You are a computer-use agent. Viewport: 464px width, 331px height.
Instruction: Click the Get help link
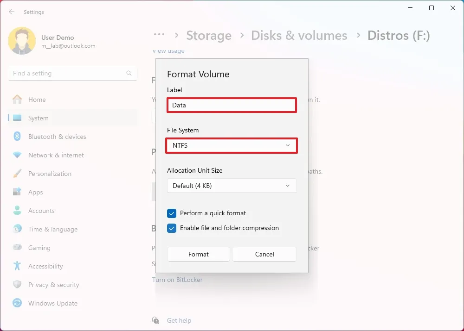click(180, 320)
